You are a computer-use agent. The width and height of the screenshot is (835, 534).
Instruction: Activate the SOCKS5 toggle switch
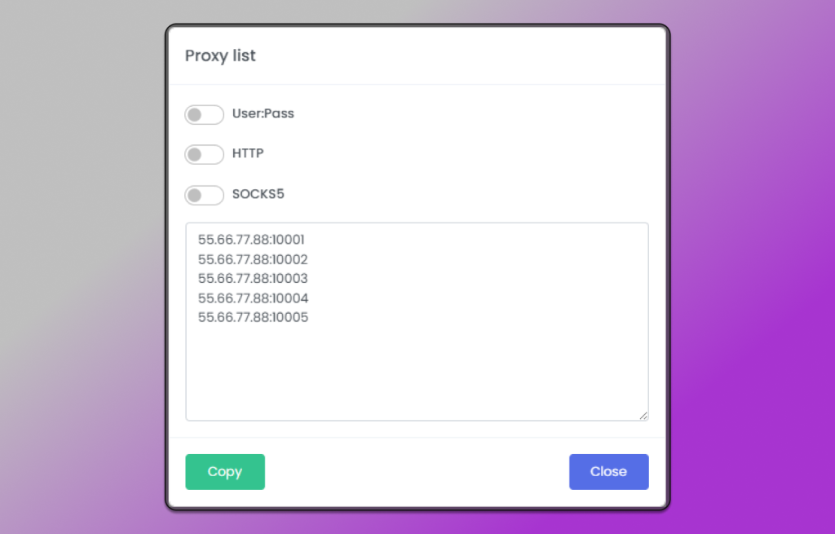[x=204, y=195]
